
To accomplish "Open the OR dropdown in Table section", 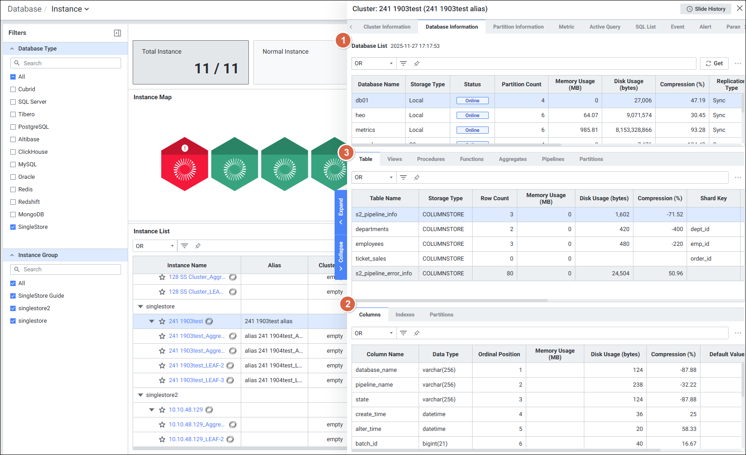I will coord(373,177).
